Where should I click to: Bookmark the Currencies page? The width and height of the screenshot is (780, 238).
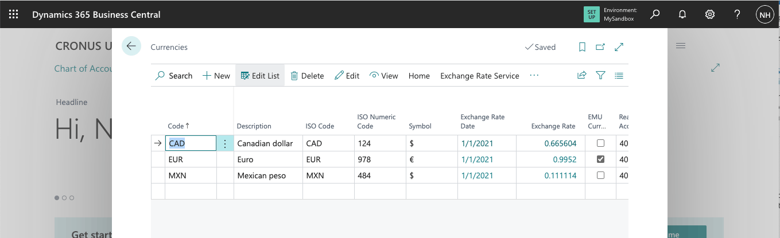582,47
